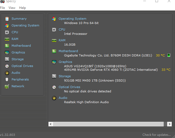This screenshot has height=138, width=175.
Task: Click the Speccy app icon in title bar
Action: click(x=2, y=1)
